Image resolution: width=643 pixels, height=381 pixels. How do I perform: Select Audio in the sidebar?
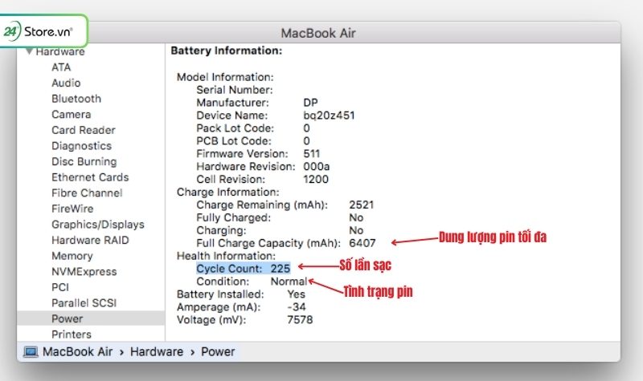(x=66, y=83)
